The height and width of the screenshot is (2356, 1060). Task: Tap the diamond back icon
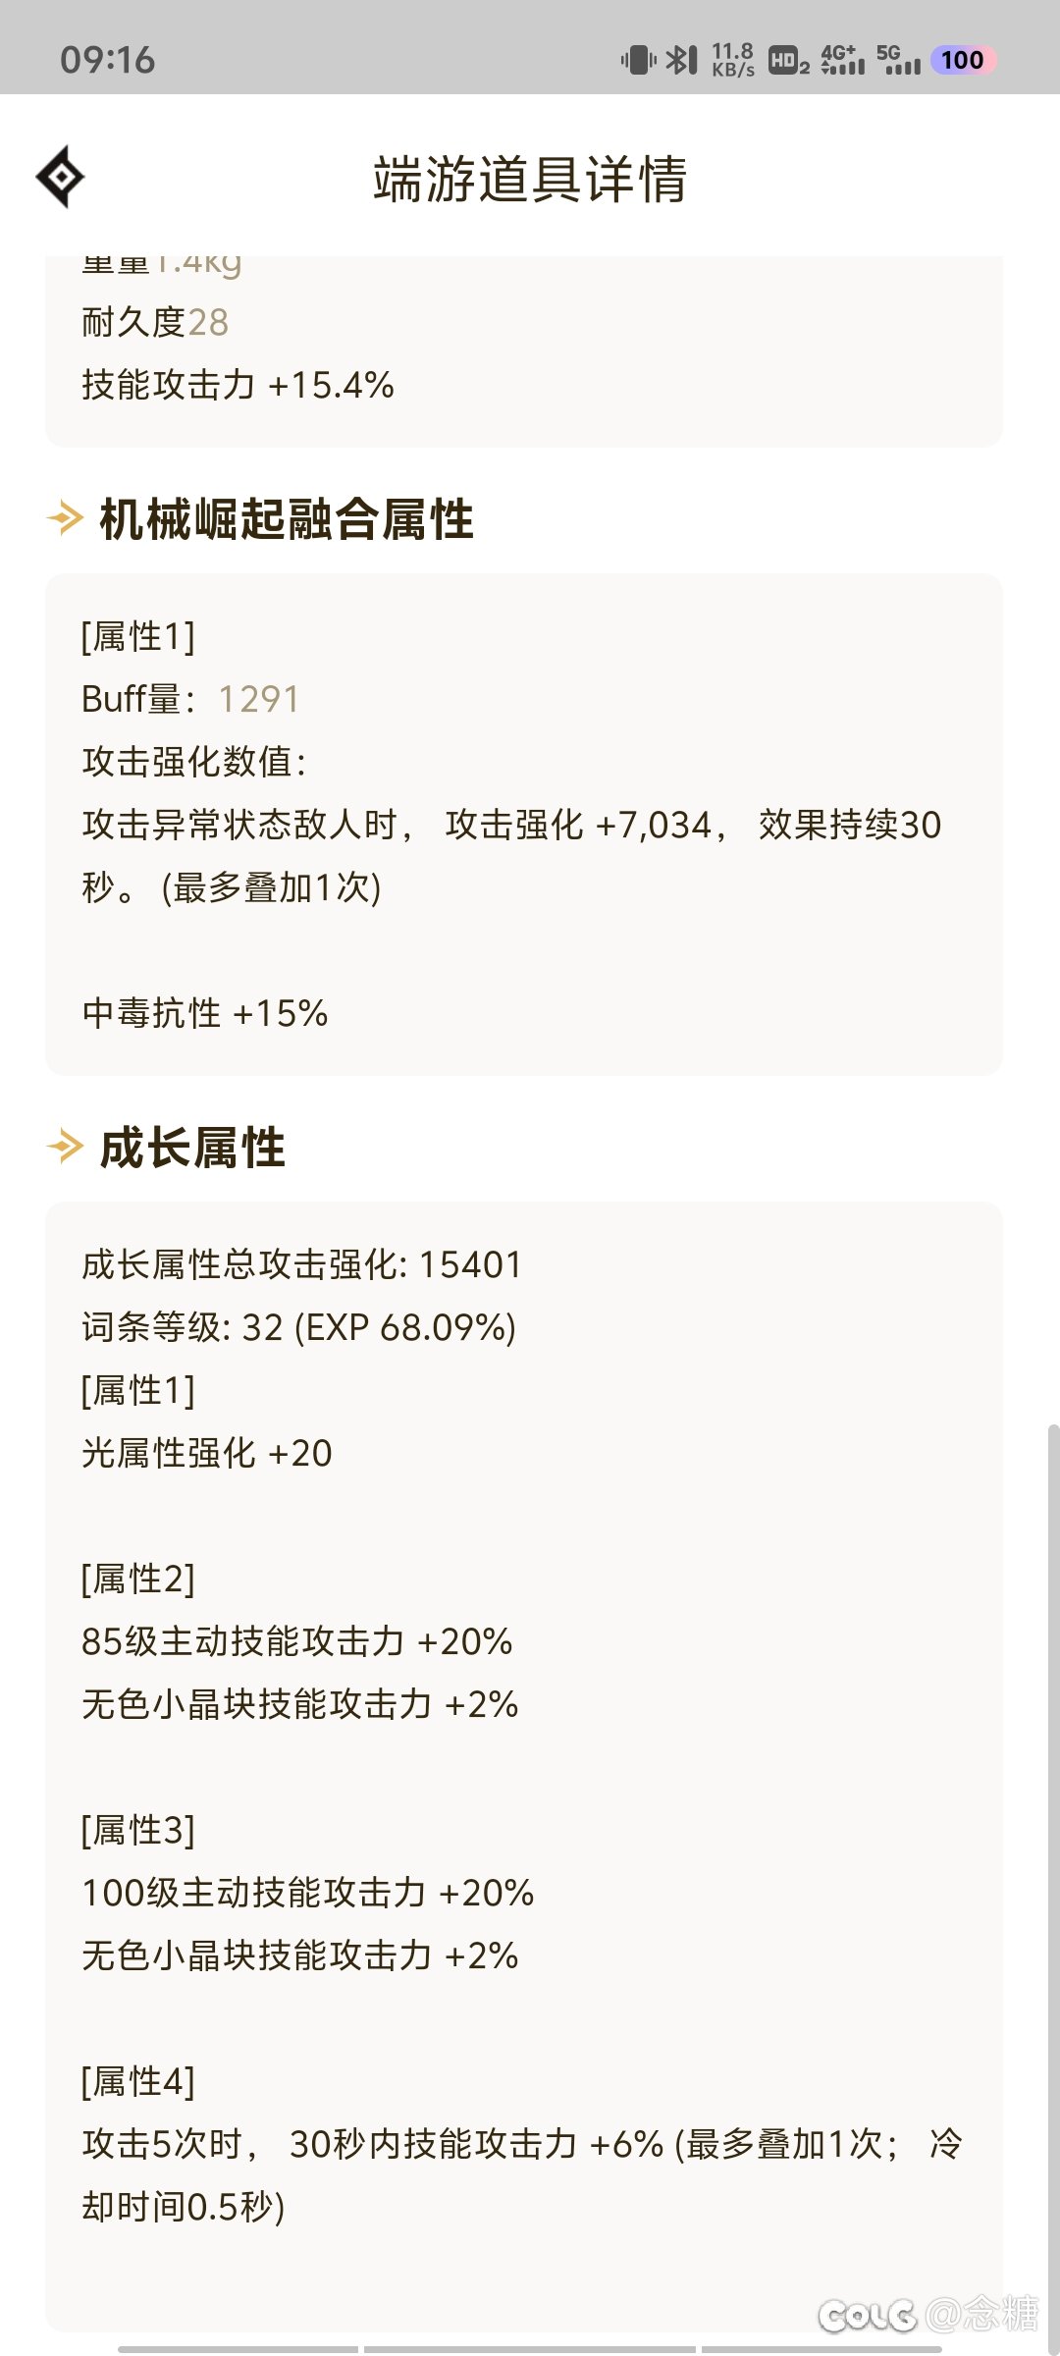tap(61, 177)
